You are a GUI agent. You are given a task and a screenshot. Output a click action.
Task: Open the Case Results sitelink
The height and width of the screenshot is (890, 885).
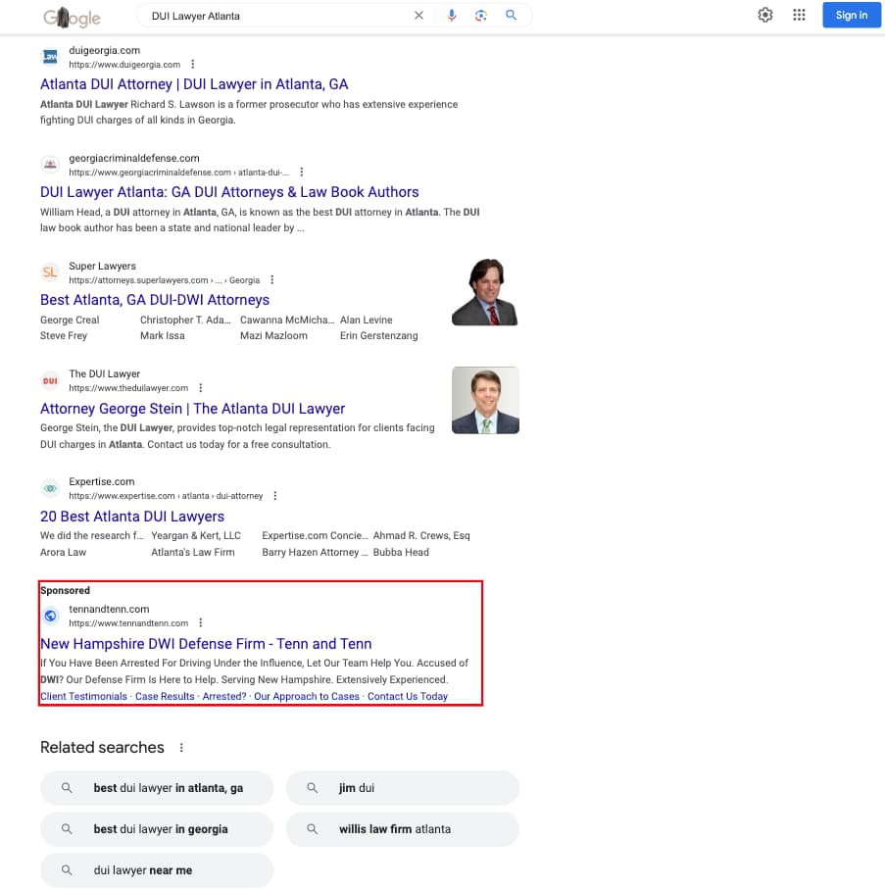[x=165, y=696]
